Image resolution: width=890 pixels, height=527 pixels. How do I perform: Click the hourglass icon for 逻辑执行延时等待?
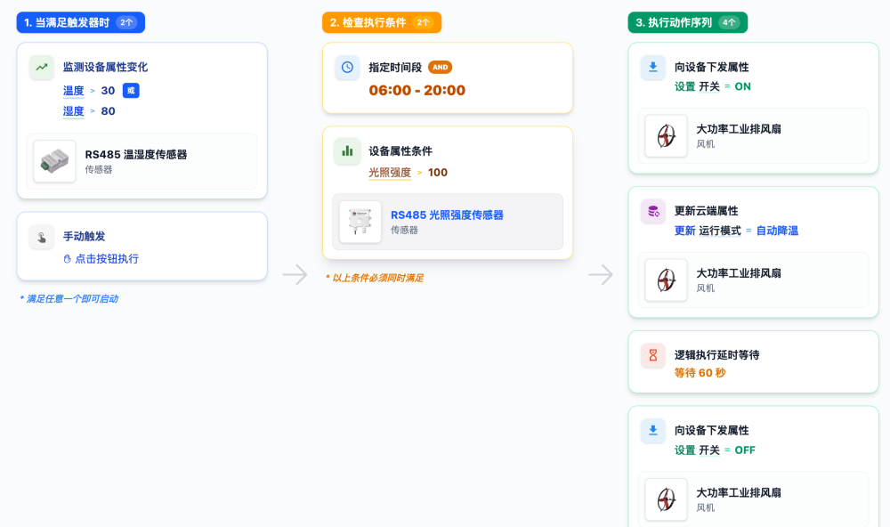(x=653, y=355)
